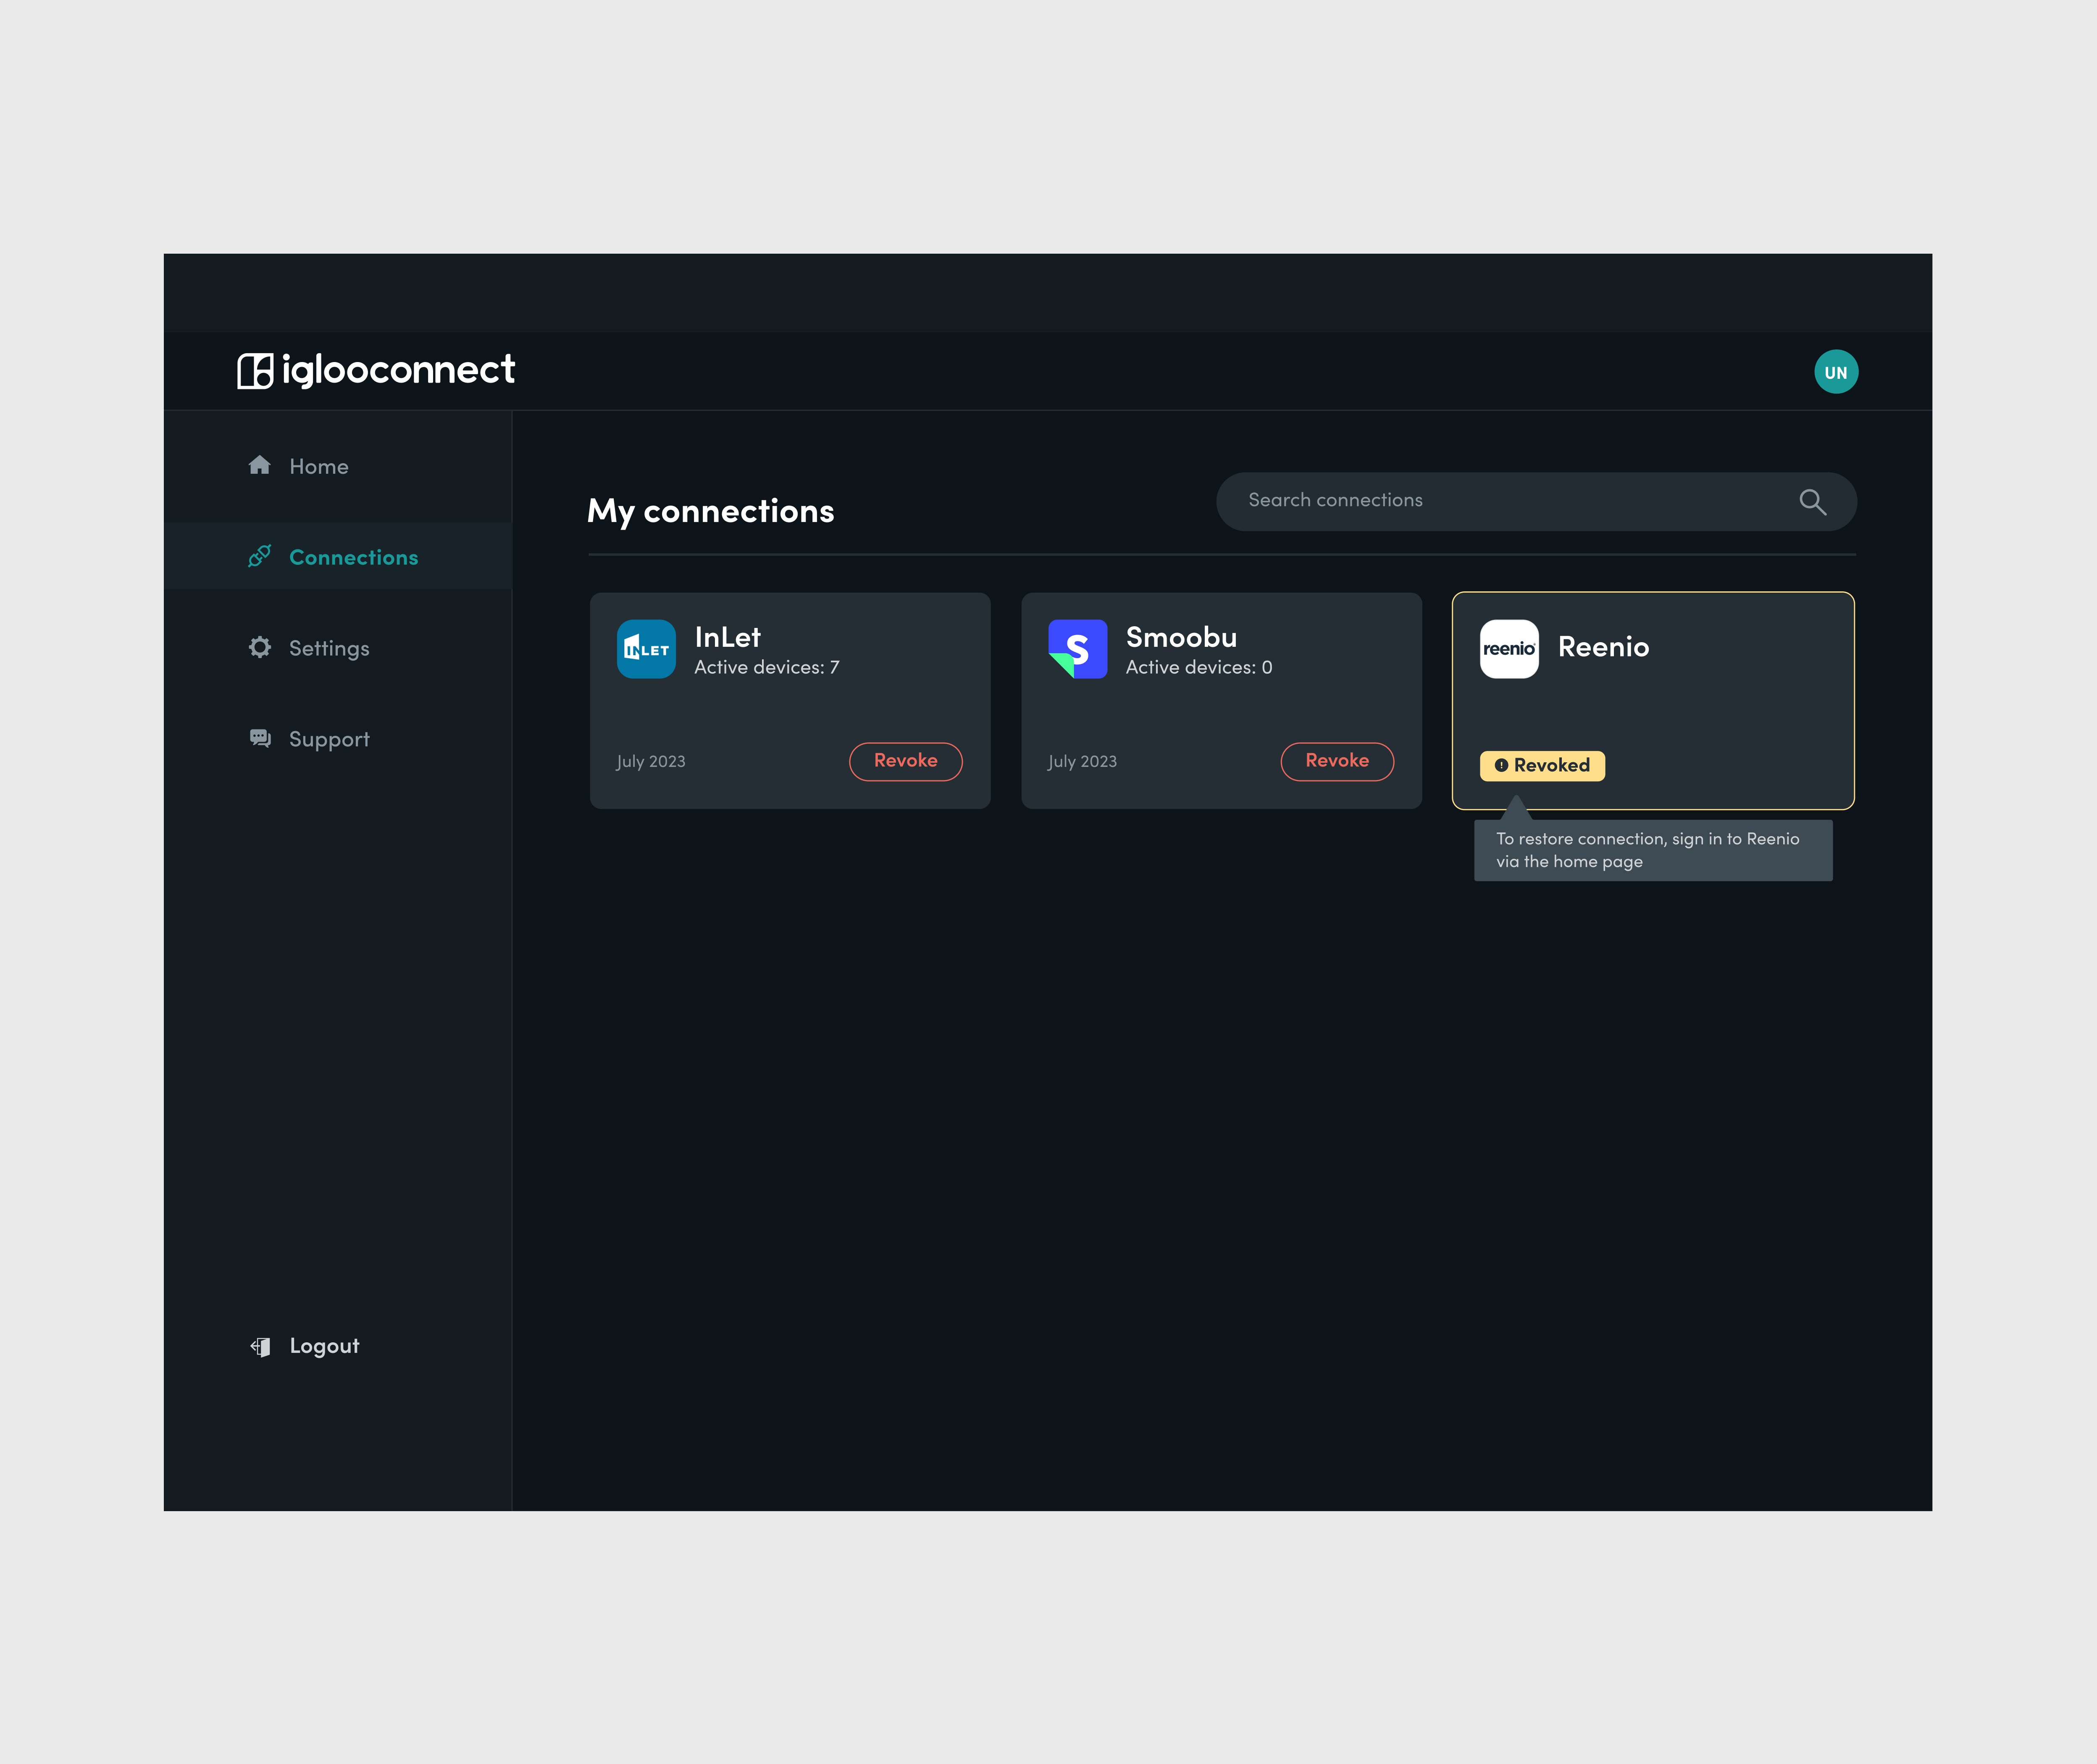Click the InLet app logo
2097x1764 pixels.
click(646, 649)
